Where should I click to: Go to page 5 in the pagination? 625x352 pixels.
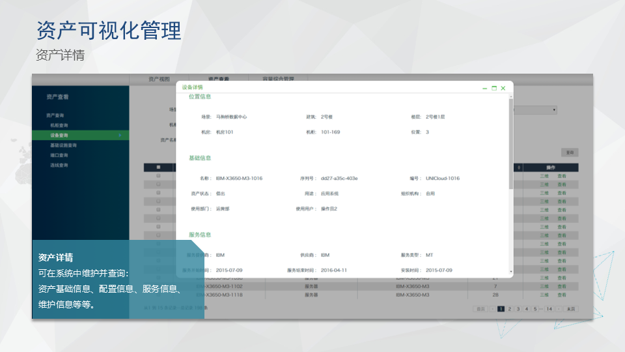[535, 309]
